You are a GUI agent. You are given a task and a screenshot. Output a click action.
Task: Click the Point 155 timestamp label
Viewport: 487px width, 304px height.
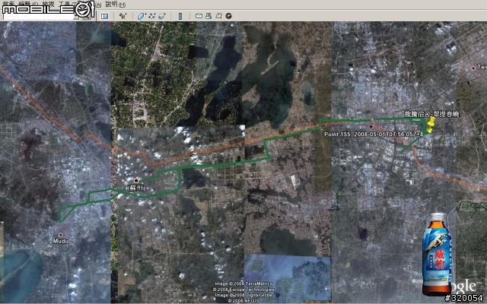[x=374, y=135]
